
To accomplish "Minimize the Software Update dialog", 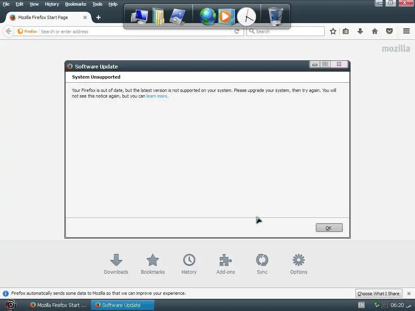I will click(x=315, y=64).
